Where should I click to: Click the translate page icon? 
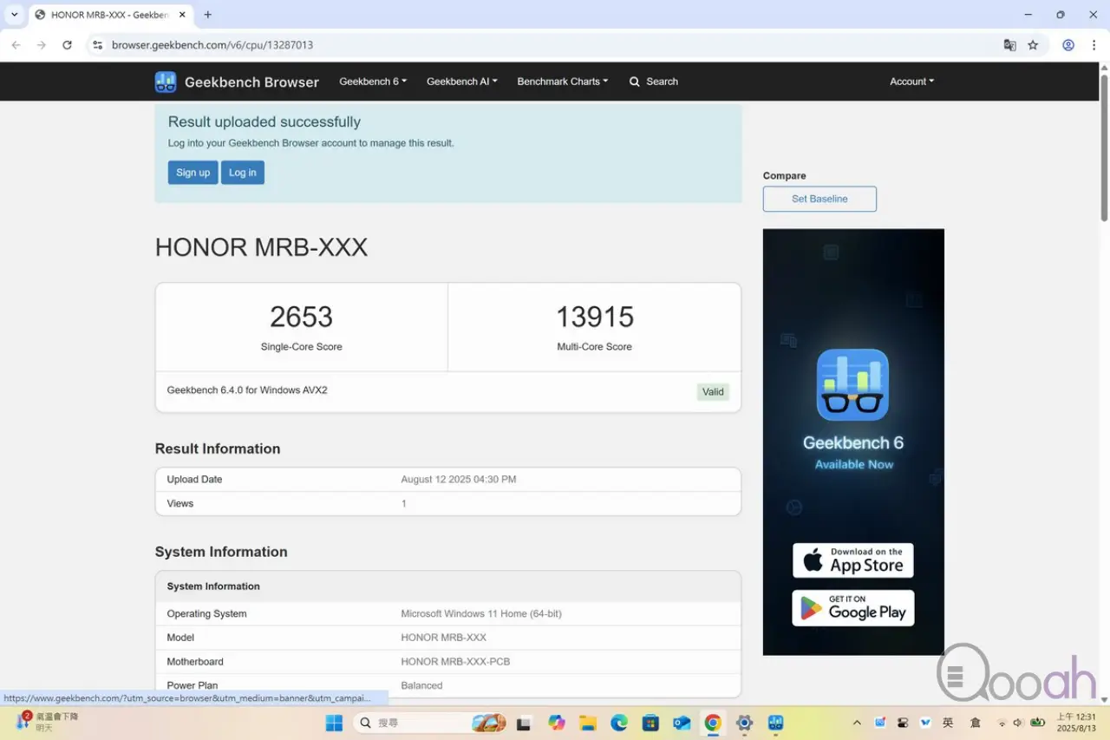point(1009,45)
